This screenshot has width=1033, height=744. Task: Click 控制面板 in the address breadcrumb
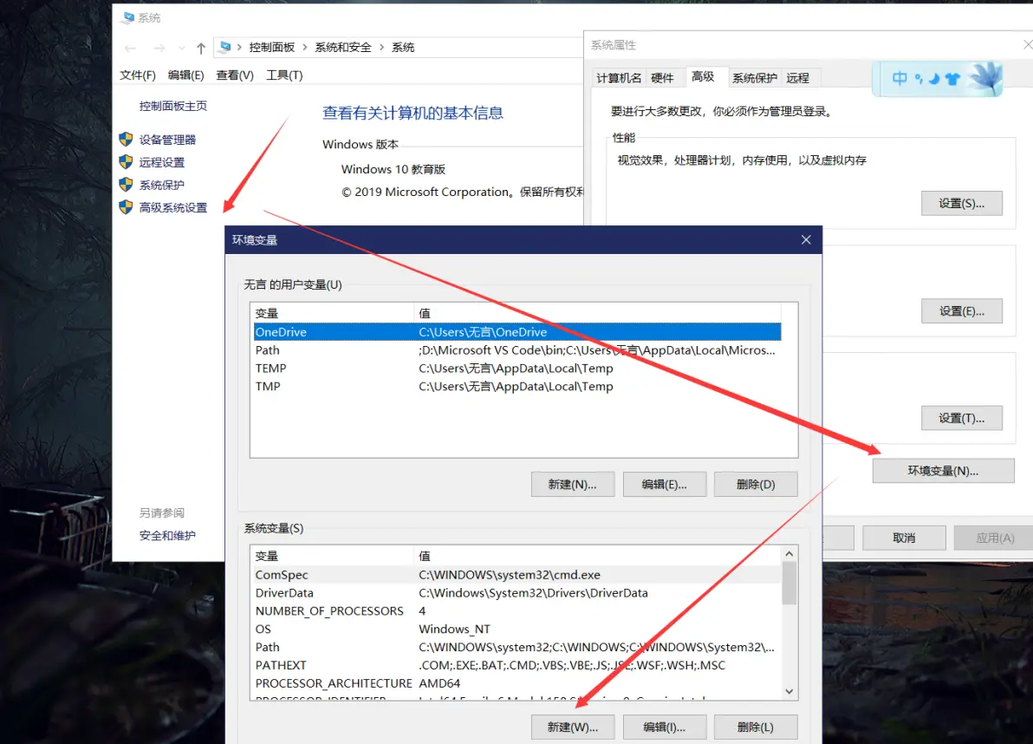[271, 48]
